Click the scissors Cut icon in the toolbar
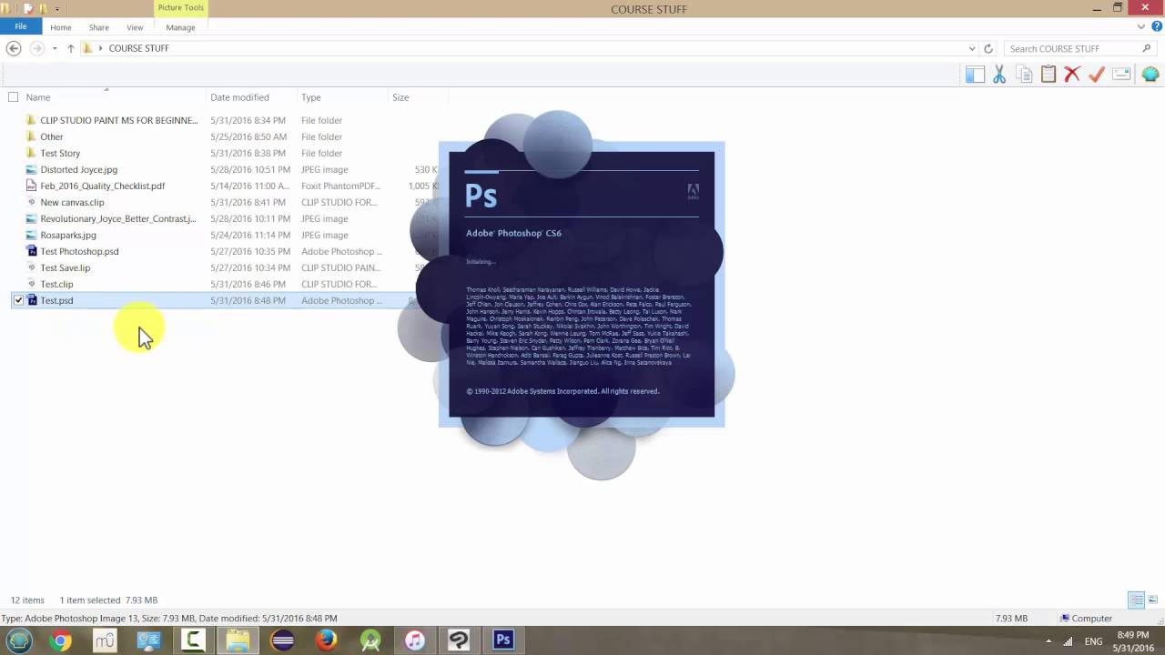 click(999, 75)
